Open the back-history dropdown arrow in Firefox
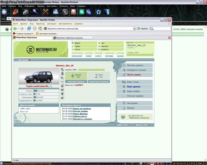207x165 pixels. click(x=18, y=29)
